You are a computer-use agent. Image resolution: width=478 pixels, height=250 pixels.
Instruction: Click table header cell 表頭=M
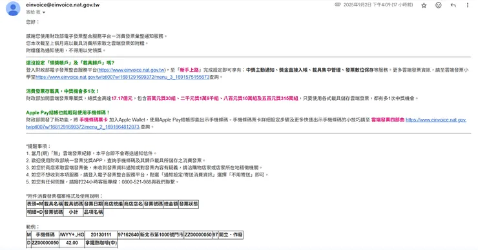(35, 204)
